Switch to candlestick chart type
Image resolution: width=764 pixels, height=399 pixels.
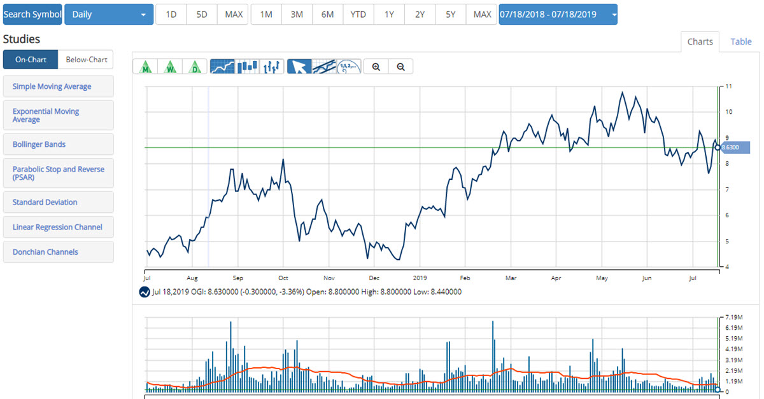click(247, 66)
